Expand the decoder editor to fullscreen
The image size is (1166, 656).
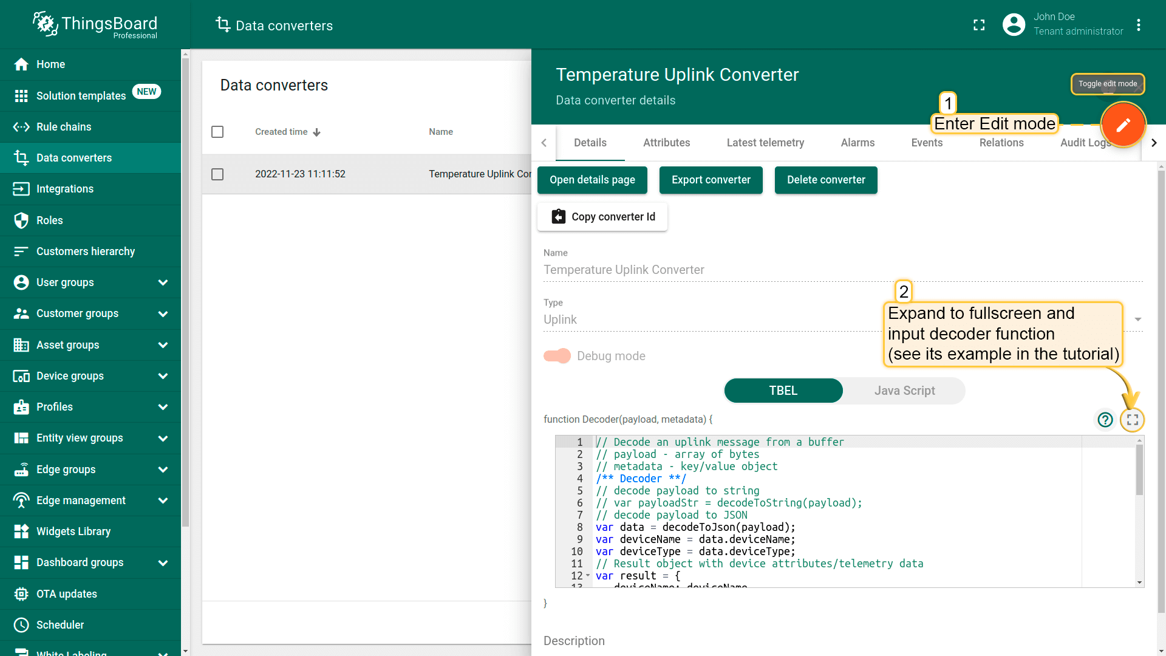(1132, 420)
